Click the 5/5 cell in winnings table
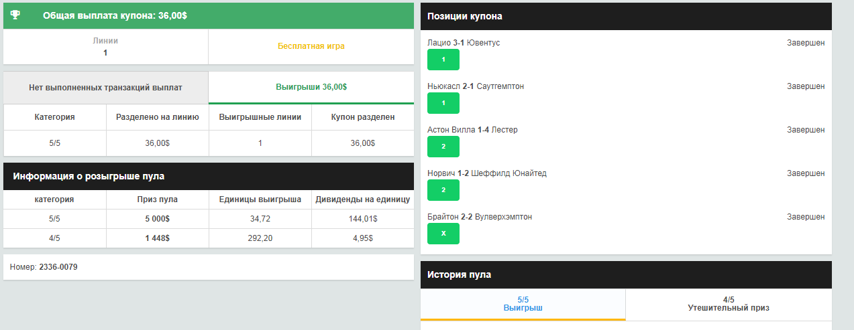Screen dimensions: 854x330 (x=54, y=143)
